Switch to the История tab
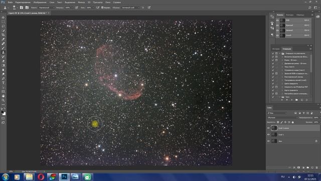321x181 pixels. pos(276,49)
